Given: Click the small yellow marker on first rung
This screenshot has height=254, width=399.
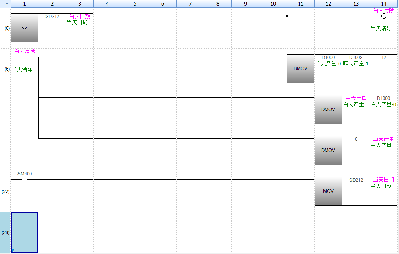Looking at the screenshot, I should pyautogui.click(x=287, y=16).
